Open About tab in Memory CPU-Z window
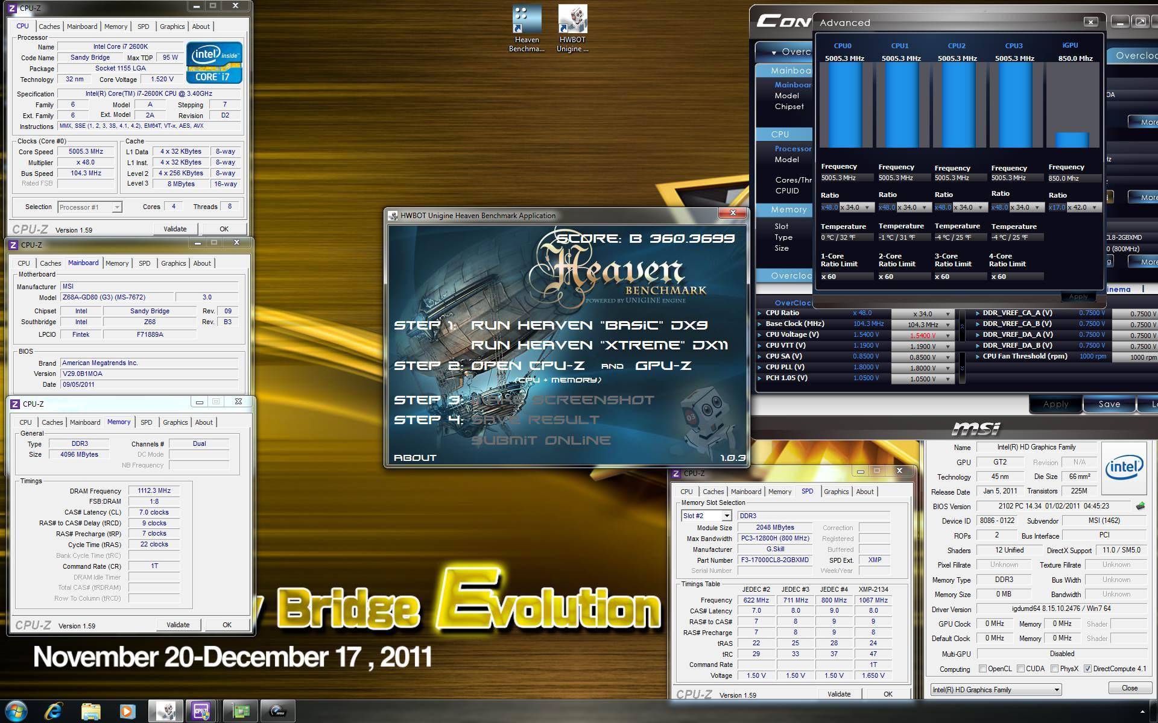 pos(204,422)
